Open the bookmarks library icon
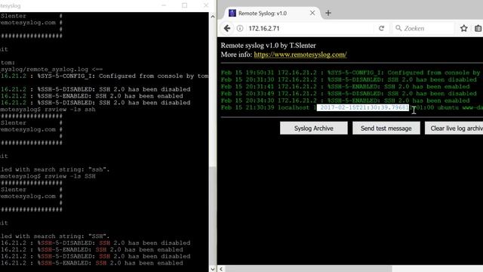Screen dimensions: 483x272 pyautogui.click(x=478, y=29)
